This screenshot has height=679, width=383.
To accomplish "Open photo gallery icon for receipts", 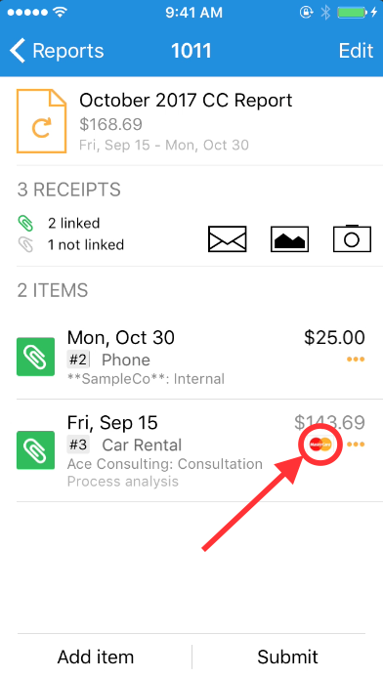I will tap(289, 238).
